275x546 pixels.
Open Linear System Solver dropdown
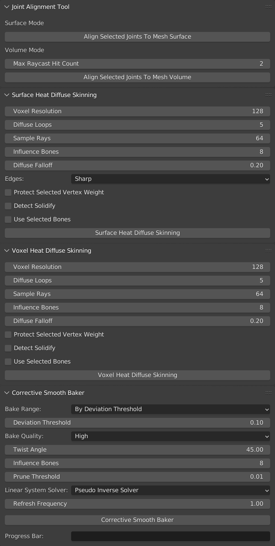tap(170, 490)
